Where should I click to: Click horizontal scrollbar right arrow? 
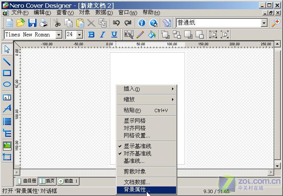pyautogui.click(x=271, y=172)
